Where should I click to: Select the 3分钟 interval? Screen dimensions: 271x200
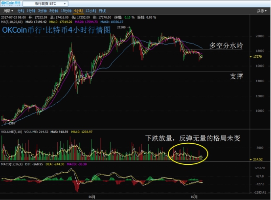tap(43, 11)
